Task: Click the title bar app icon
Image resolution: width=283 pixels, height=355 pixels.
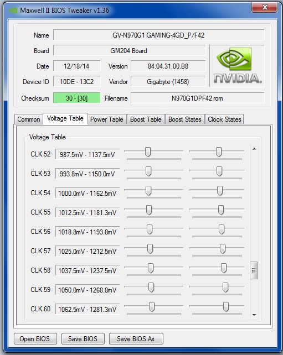Action: tap(13, 11)
